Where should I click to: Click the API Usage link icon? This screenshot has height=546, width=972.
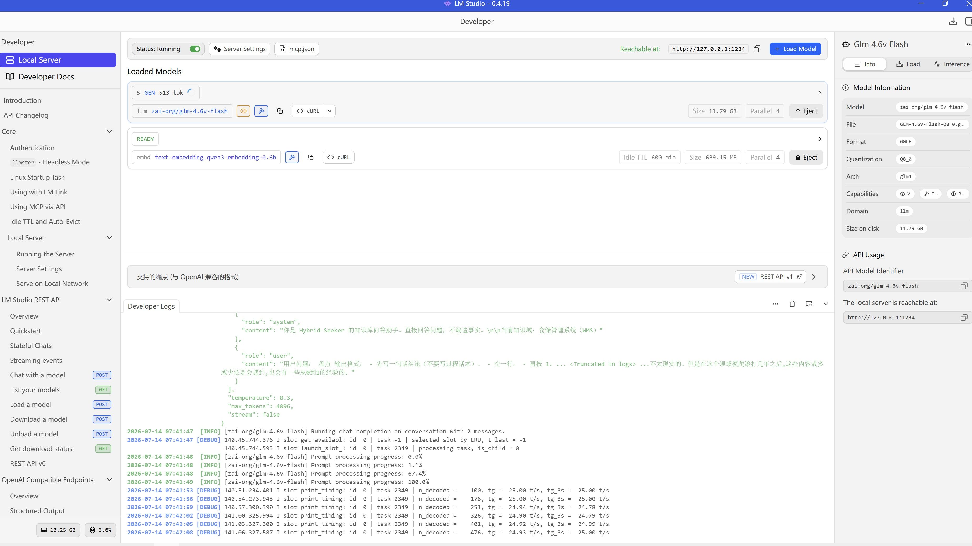point(846,255)
